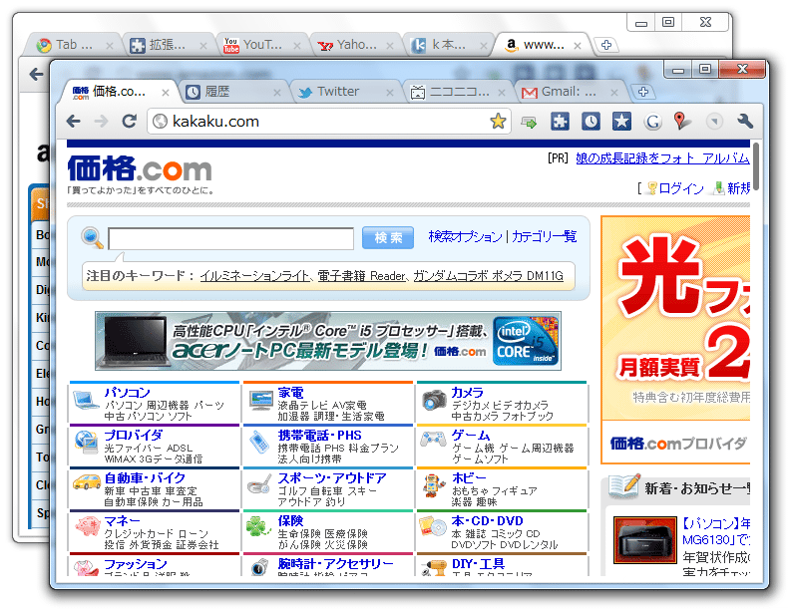Click 価格.com logo
The image size is (793, 611).
(140, 168)
